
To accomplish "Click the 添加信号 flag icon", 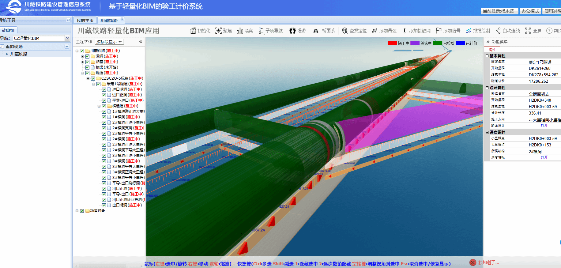I will pos(439,31).
